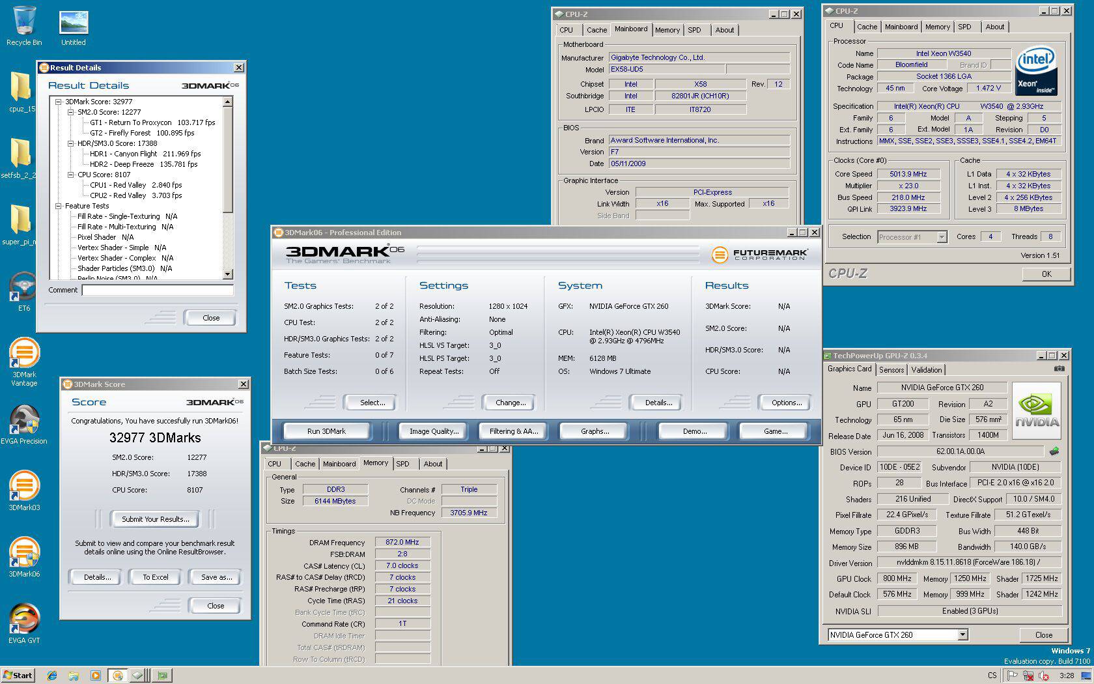This screenshot has width=1094, height=684.
Task: Select the GT1 - Return To Proxycon row
Action: pos(152,122)
